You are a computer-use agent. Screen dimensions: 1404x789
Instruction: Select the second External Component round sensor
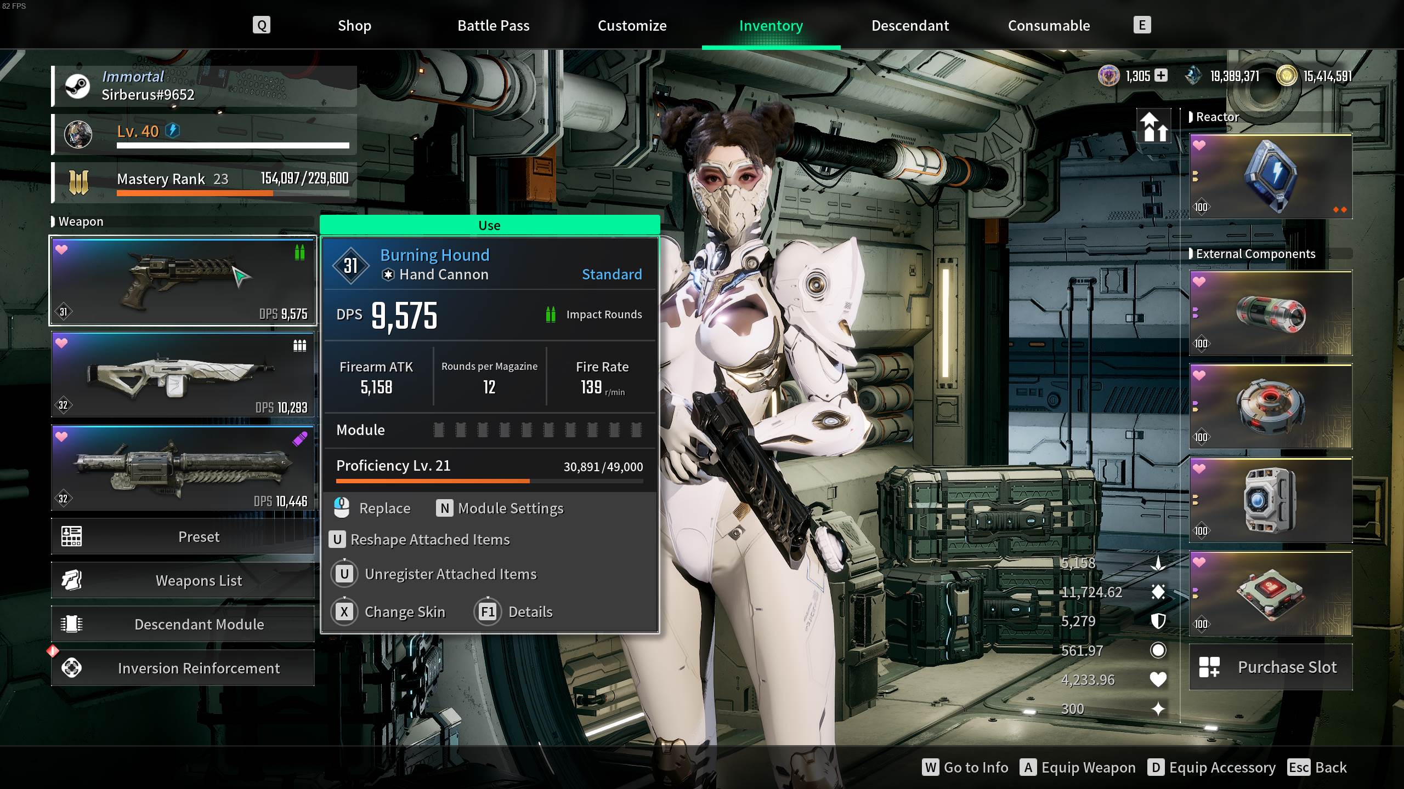(1271, 407)
